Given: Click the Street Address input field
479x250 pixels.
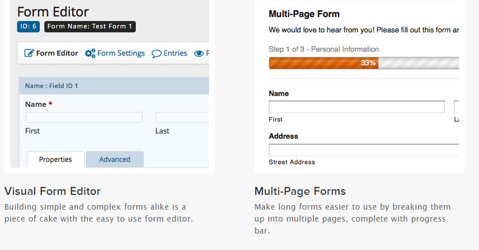Looking at the screenshot, I should [364, 150].
